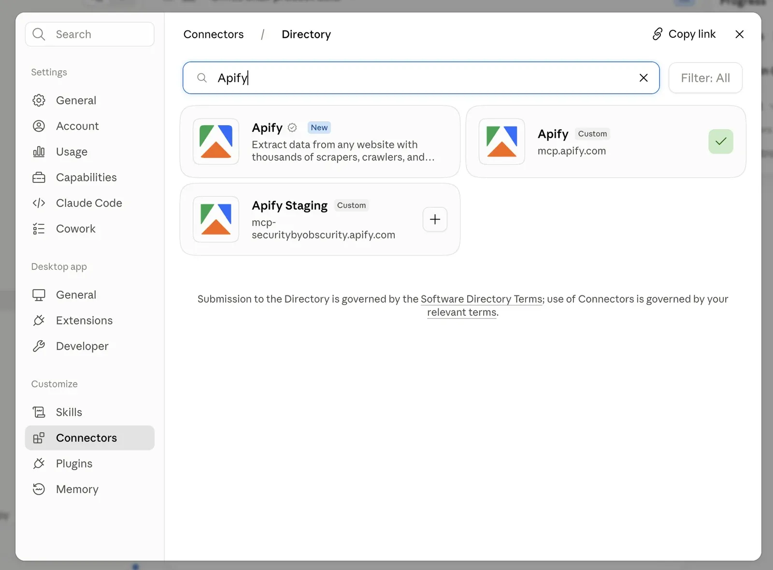Click the New badge on Apify
The height and width of the screenshot is (570, 773).
[x=319, y=128]
